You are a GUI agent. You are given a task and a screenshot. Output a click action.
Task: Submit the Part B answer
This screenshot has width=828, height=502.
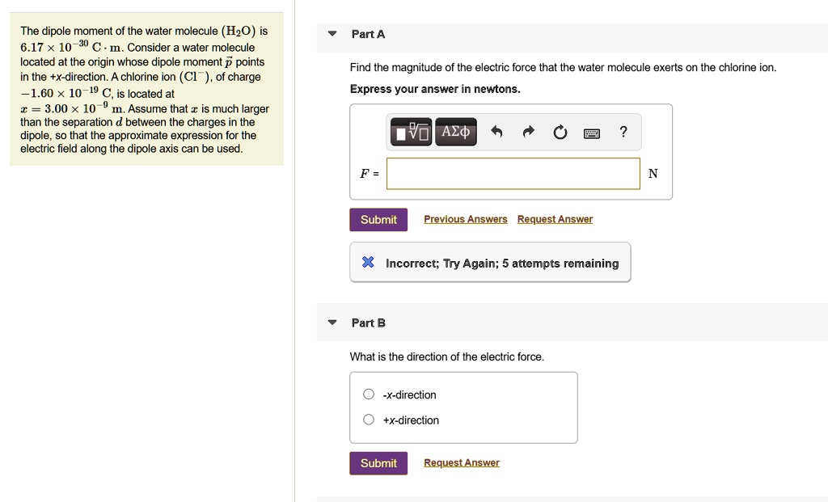click(x=378, y=463)
